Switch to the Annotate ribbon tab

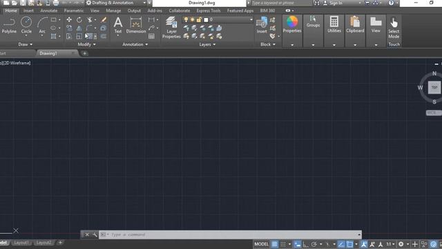tap(49, 11)
